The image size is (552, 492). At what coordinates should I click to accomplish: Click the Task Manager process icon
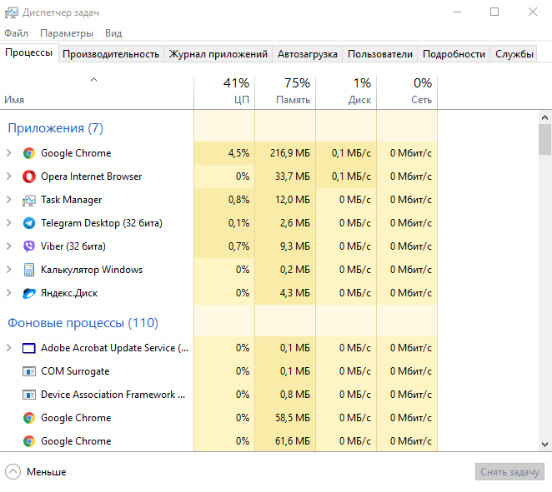click(29, 200)
